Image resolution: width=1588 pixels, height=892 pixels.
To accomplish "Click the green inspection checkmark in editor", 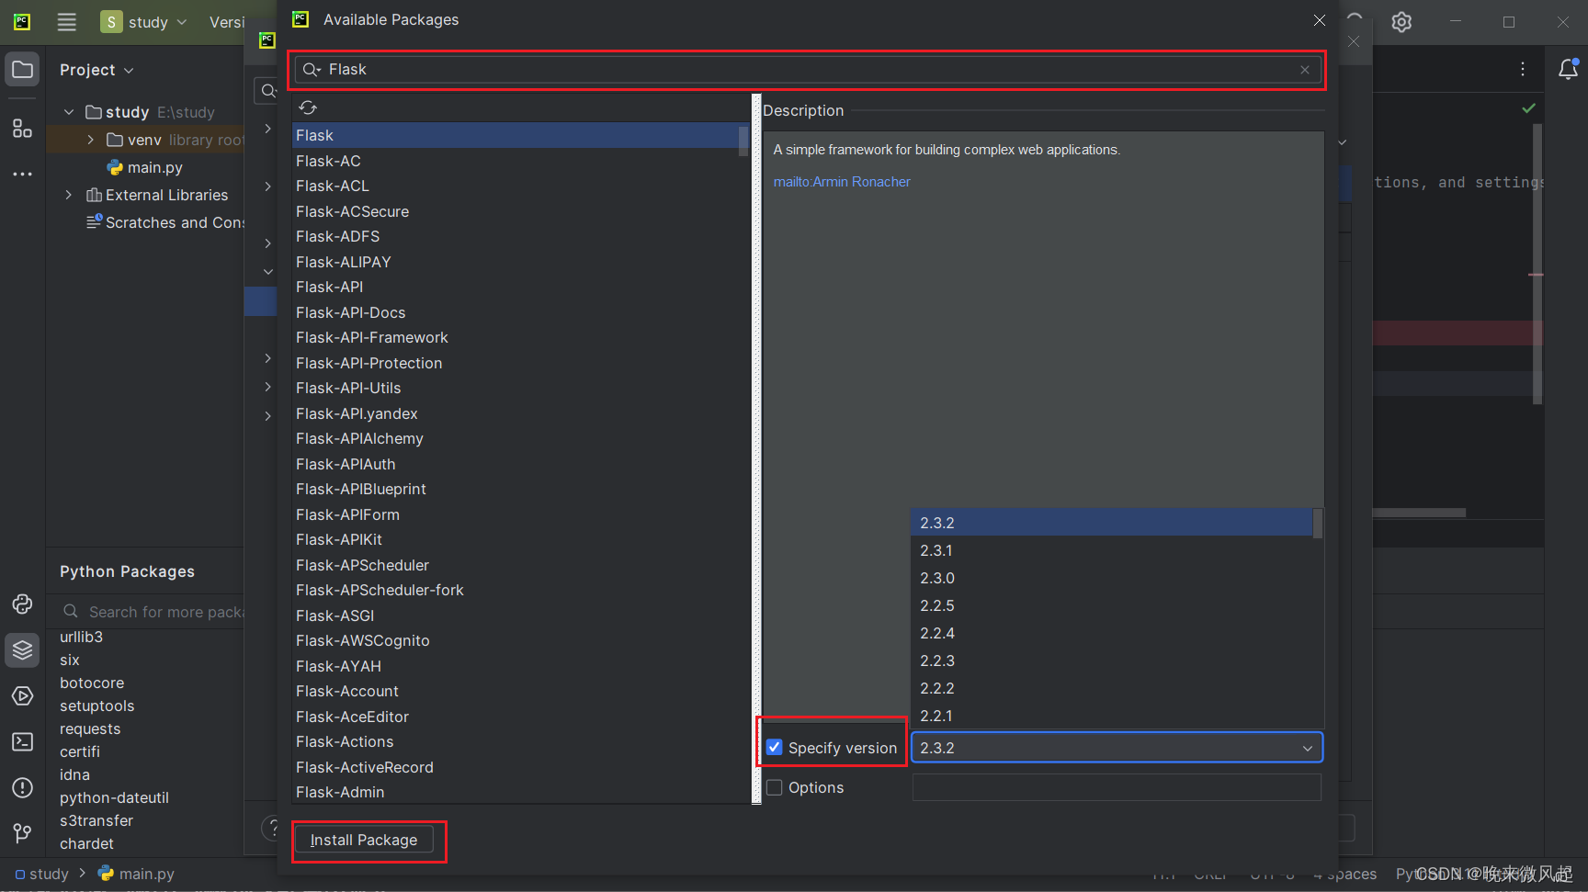I will pyautogui.click(x=1528, y=108).
